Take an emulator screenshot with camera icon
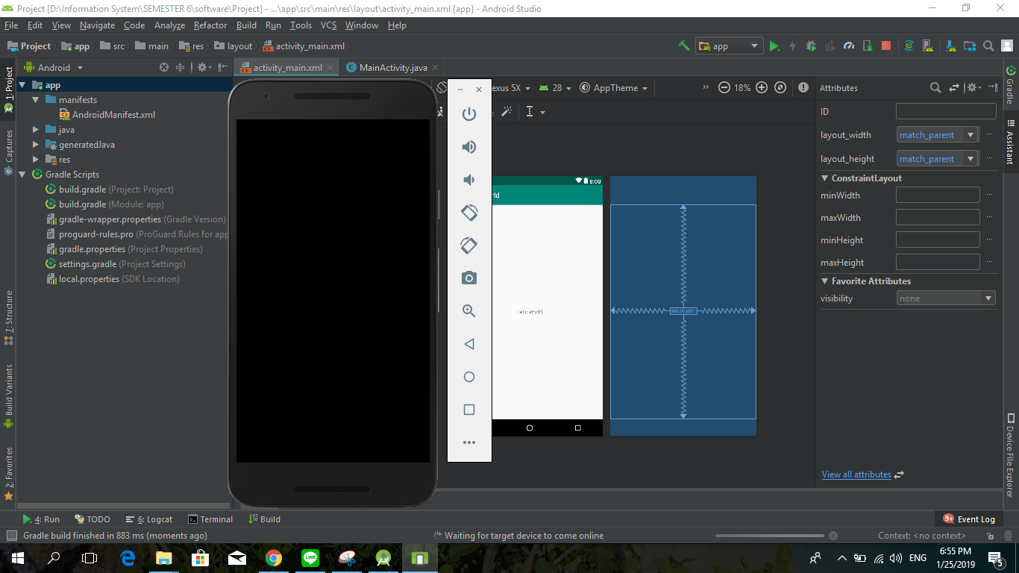1019x573 pixels. click(x=468, y=278)
